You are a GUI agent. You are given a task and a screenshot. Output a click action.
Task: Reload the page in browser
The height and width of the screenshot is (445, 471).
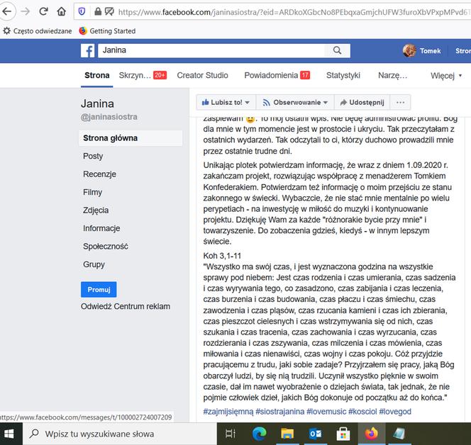pos(44,12)
